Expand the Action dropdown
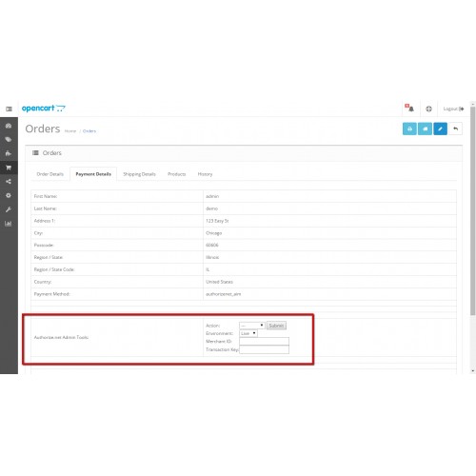Screen dimensions: 476x476 [252, 326]
